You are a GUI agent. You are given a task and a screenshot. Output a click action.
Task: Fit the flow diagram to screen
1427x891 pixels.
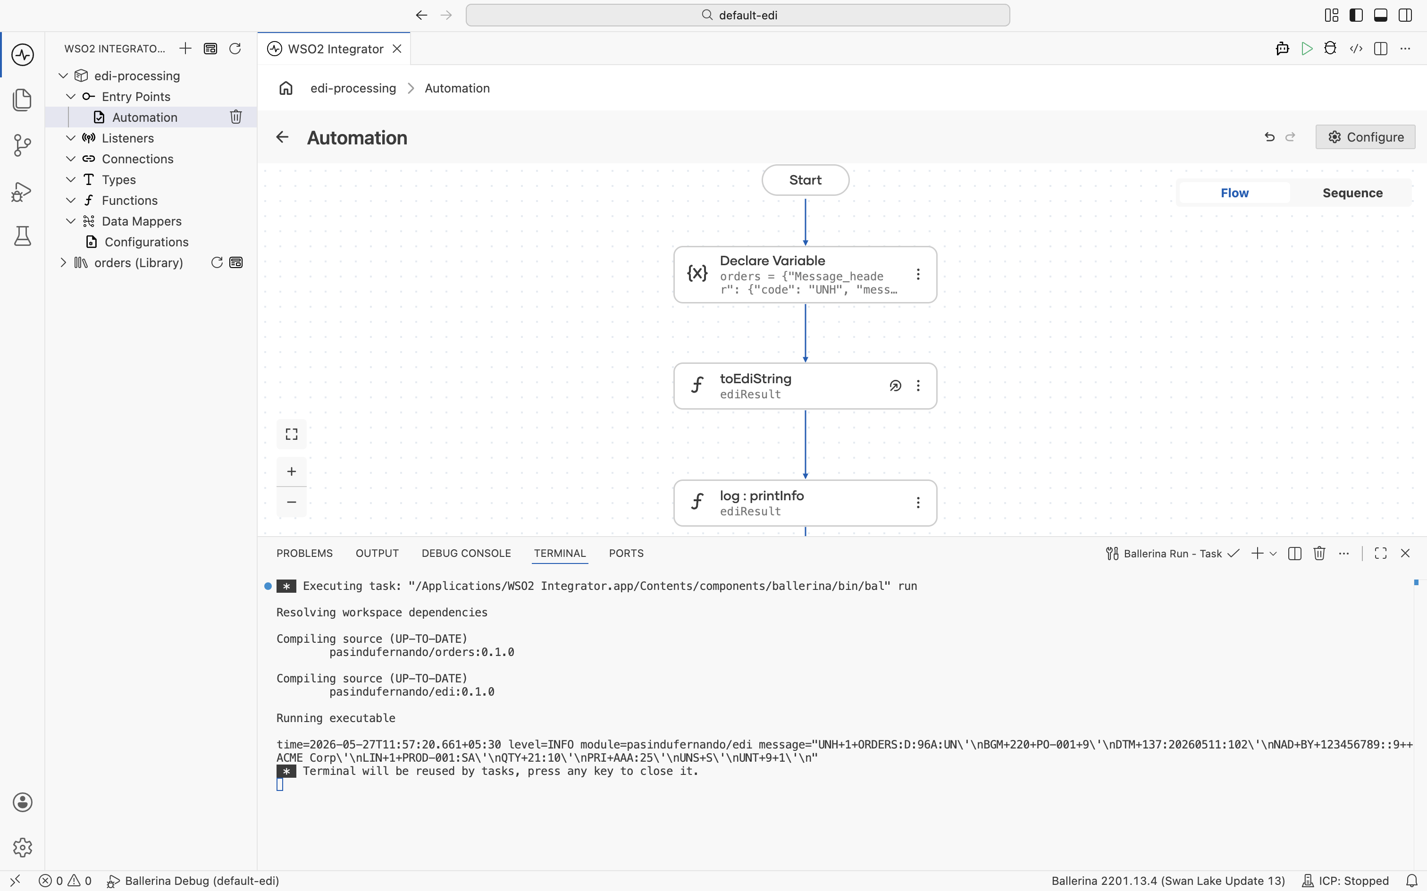[x=292, y=434]
